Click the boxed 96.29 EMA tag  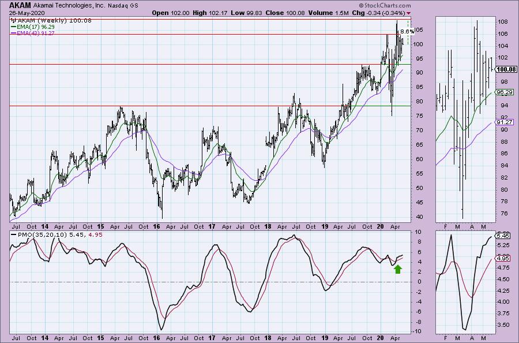(x=505, y=92)
